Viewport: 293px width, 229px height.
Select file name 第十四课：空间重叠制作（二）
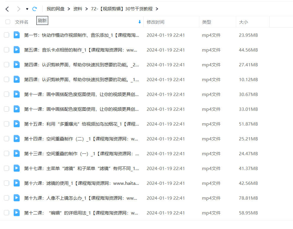[x=81, y=139]
